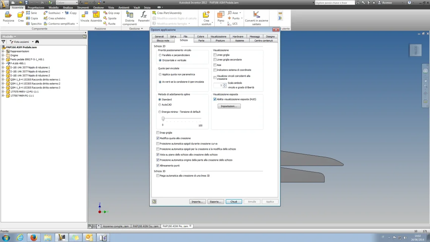Click the binoculars find icon in the Modello panel

pos(37,42)
